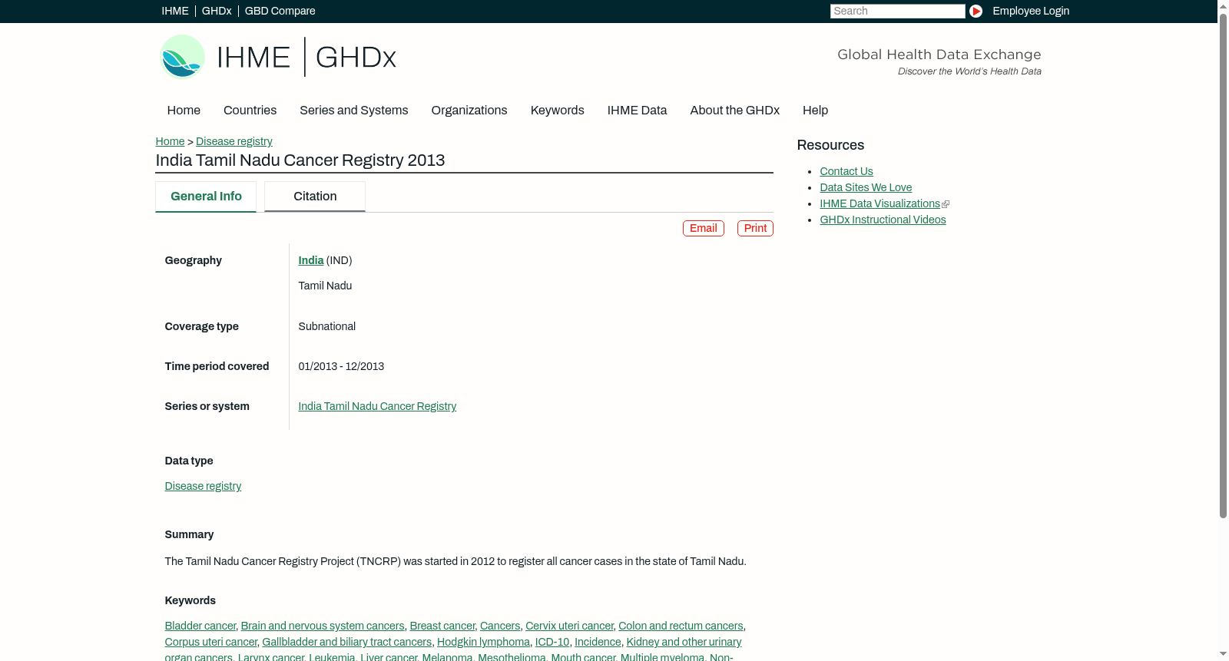Open Employee Login
Image resolution: width=1229 pixels, height=661 pixels.
click(x=1031, y=11)
